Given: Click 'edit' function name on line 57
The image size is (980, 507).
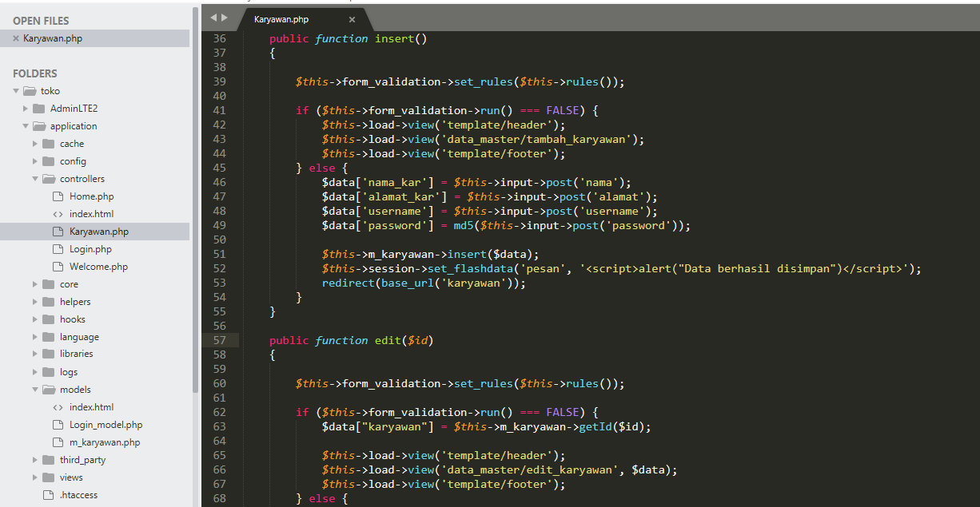Looking at the screenshot, I should pos(388,340).
